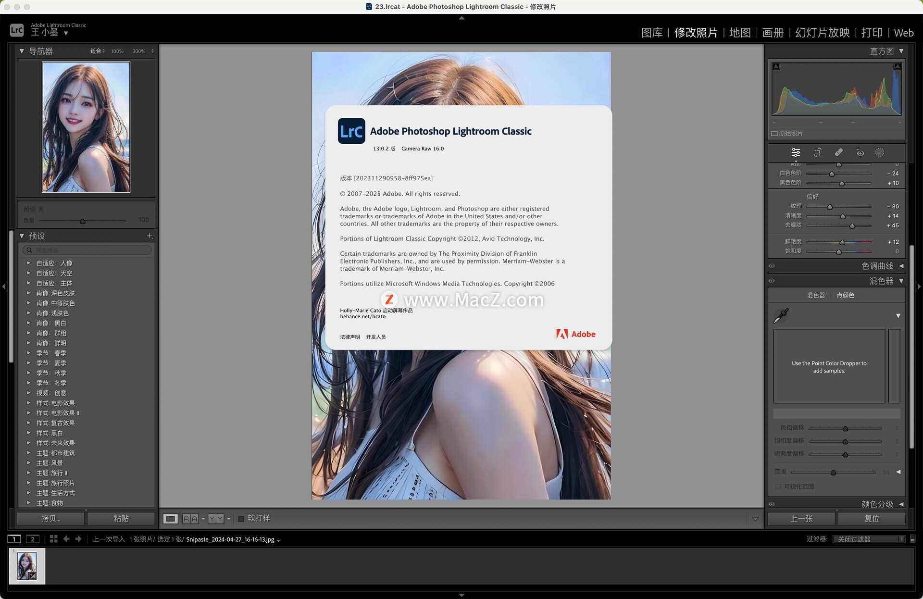This screenshot has width=923, height=599.
Task: Select the Healing bandage tool icon
Action: pyautogui.click(x=838, y=152)
